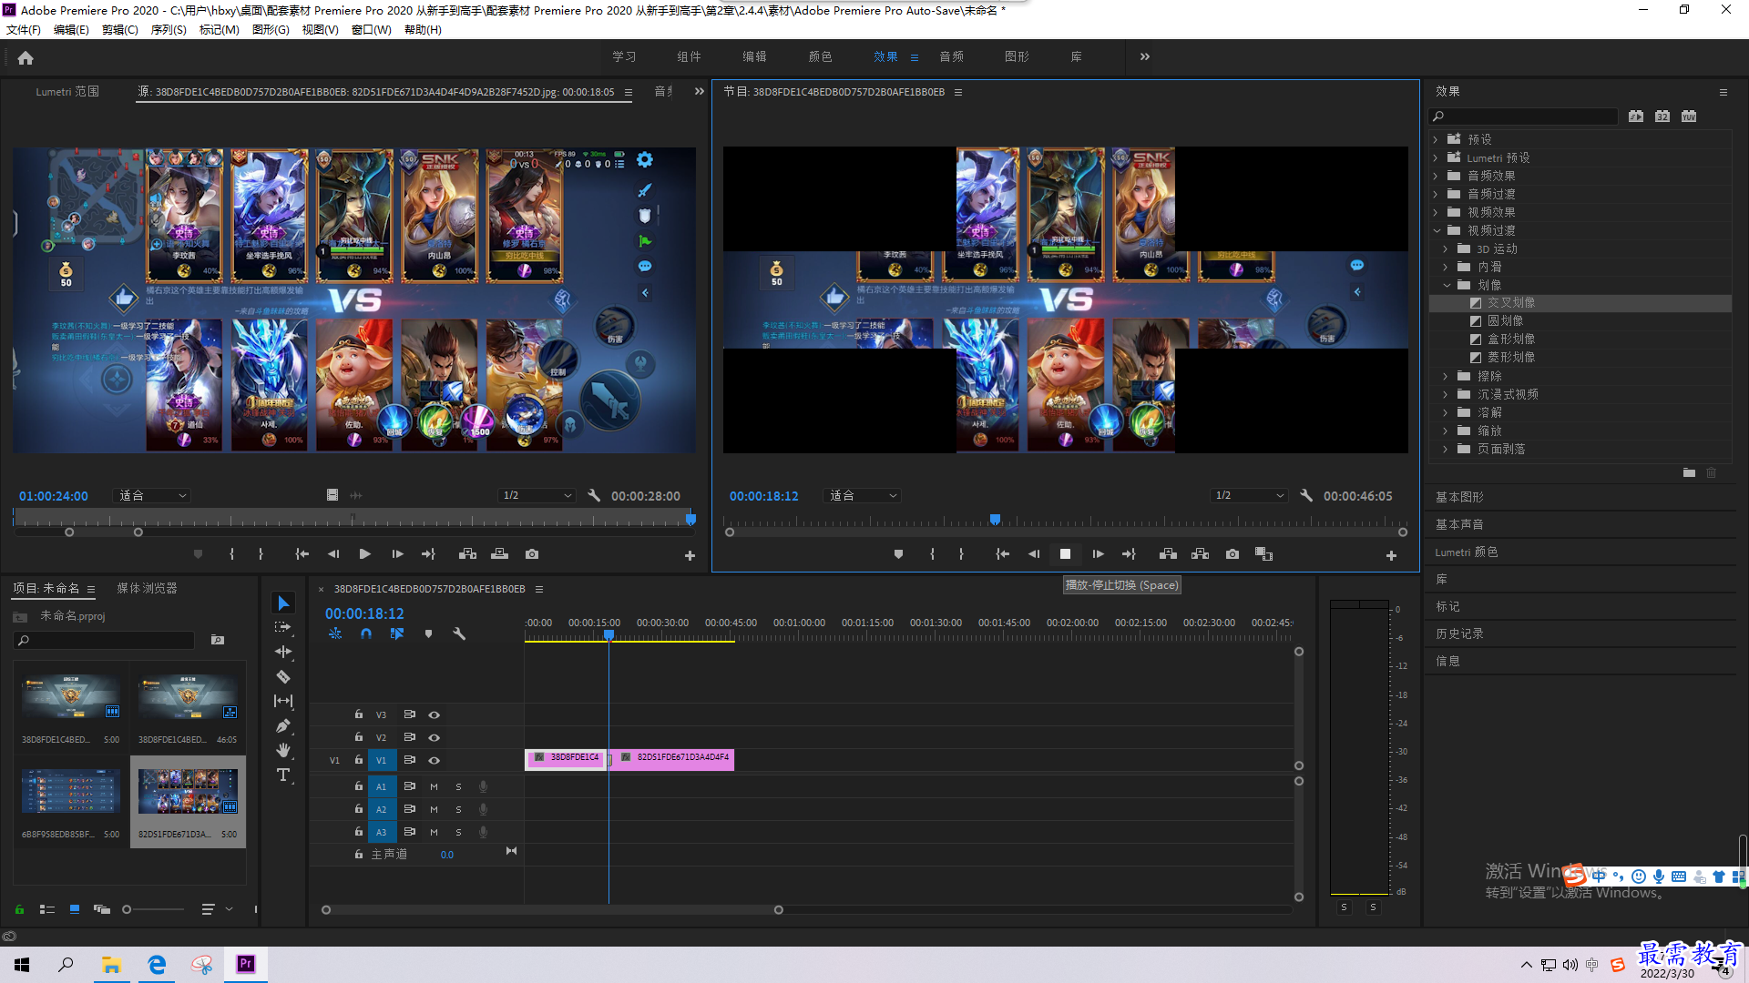Open timeline display settings wrench
1749x983 pixels.
pos(459,633)
